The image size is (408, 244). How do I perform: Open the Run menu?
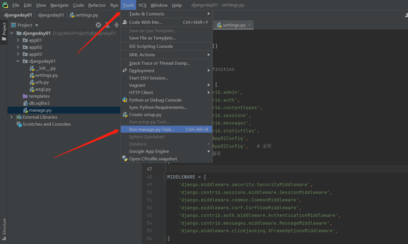tap(114, 5)
